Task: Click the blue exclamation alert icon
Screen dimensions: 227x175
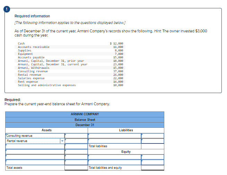Action: (7, 9)
